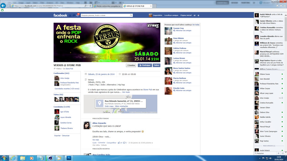The height and width of the screenshot is (161, 287).
Task: Click volume icon in system tray
Action: point(271,158)
